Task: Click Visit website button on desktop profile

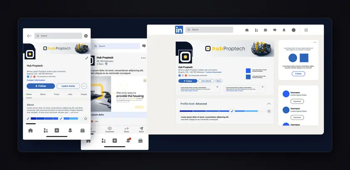Action: click(206, 81)
